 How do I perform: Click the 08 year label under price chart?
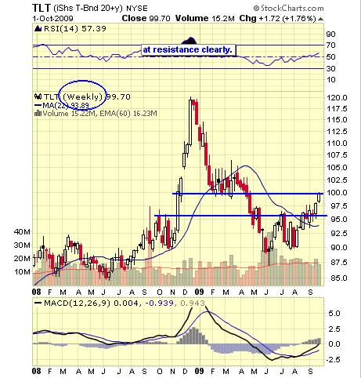click(37, 292)
